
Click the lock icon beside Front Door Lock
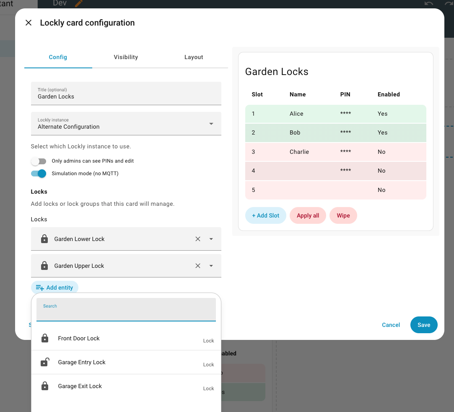pyautogui.click(x=44, y=338)
